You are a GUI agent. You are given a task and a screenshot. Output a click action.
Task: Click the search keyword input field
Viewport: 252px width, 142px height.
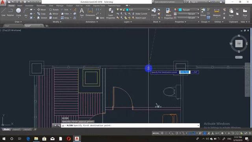169,2
